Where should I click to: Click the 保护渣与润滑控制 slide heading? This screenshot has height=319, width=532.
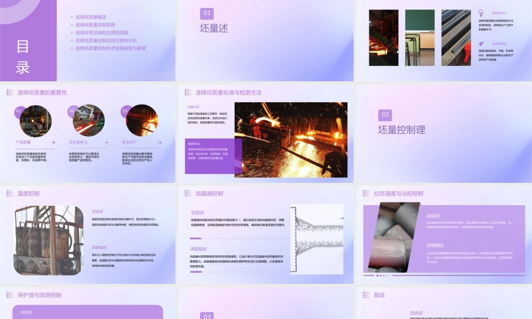pyautogui.click(x=39, y=295)
